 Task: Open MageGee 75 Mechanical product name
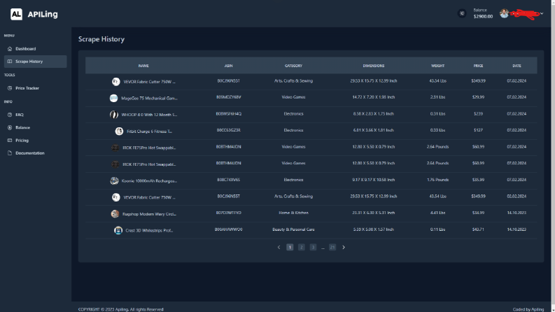(x=149, y=99)
